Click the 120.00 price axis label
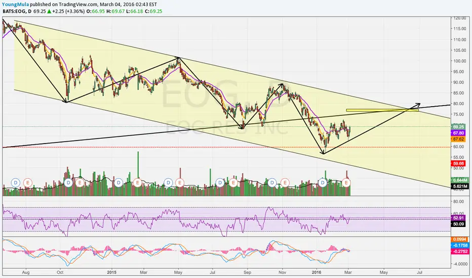The width and height of the screenshot is (472, 278). pyautogui.click(x=460, y=18)
